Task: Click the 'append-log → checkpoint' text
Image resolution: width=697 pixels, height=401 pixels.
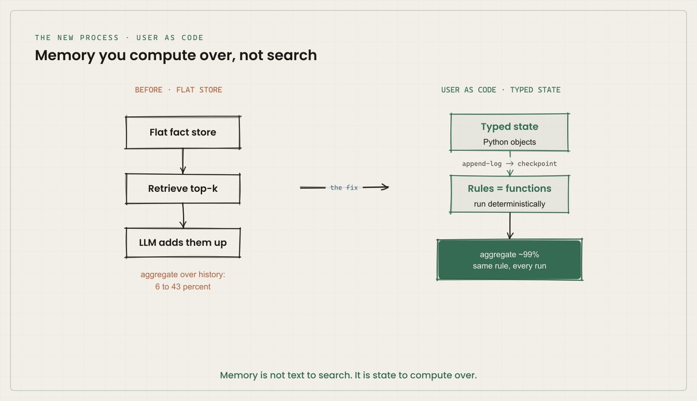Action: [x=509, y=163]
